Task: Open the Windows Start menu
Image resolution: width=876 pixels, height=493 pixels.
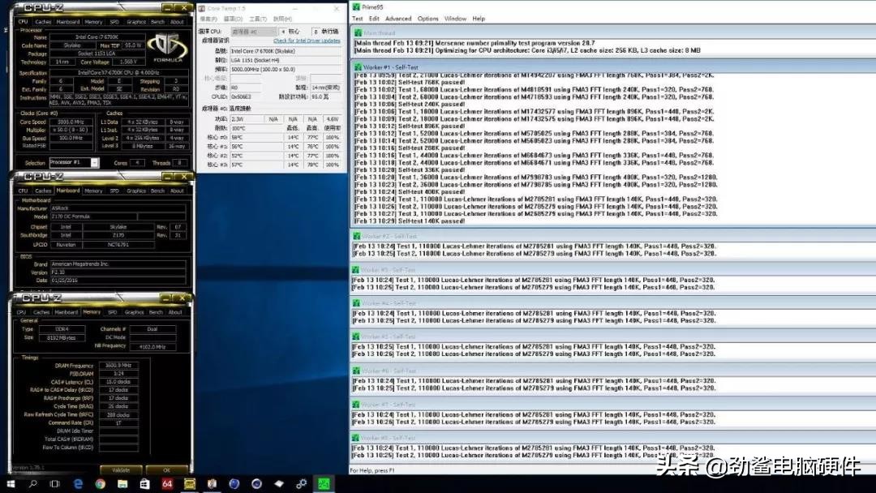Action: coord(10,484)
